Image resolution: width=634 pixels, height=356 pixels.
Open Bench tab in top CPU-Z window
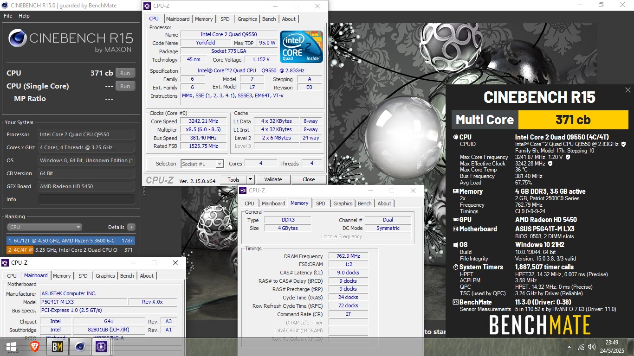(269, 19)
